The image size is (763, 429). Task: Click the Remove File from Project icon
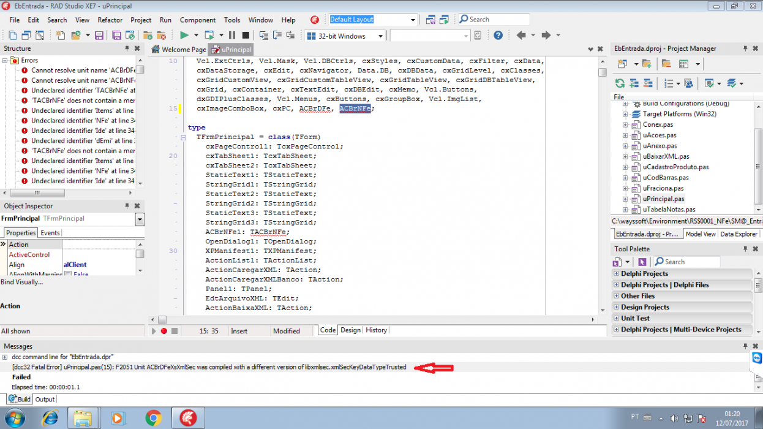pyautogui.click(x=161, y=36)
